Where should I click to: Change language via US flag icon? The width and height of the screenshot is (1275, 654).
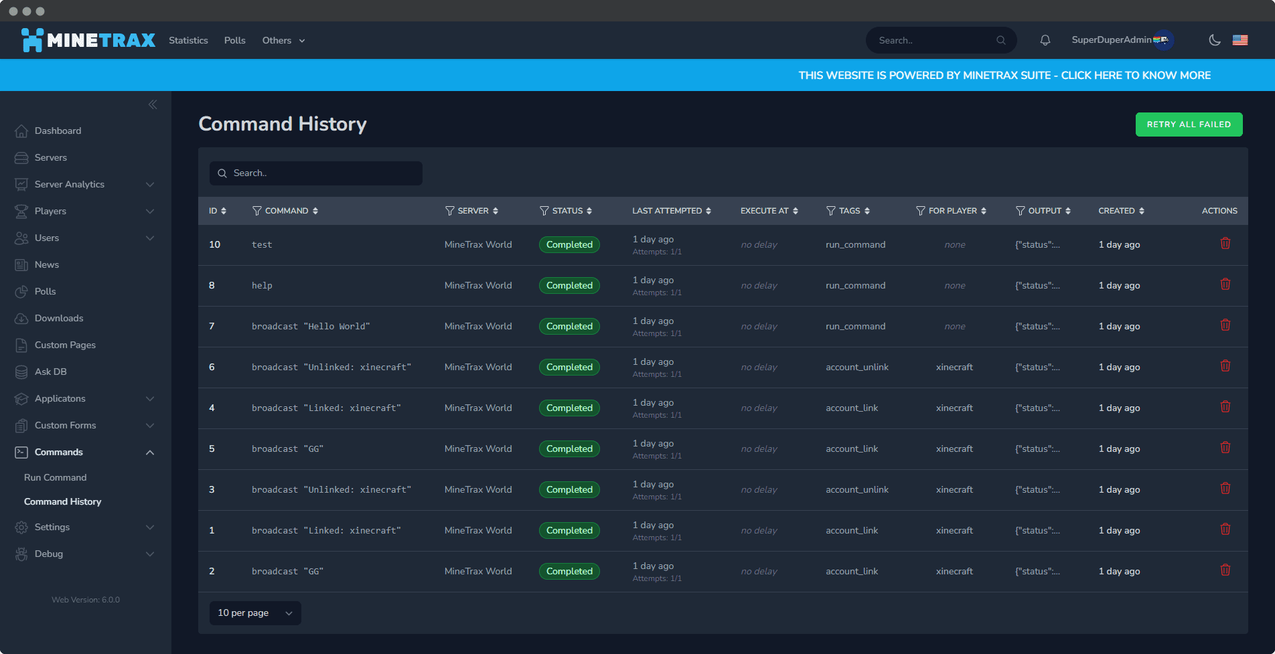coord(1240,40)
